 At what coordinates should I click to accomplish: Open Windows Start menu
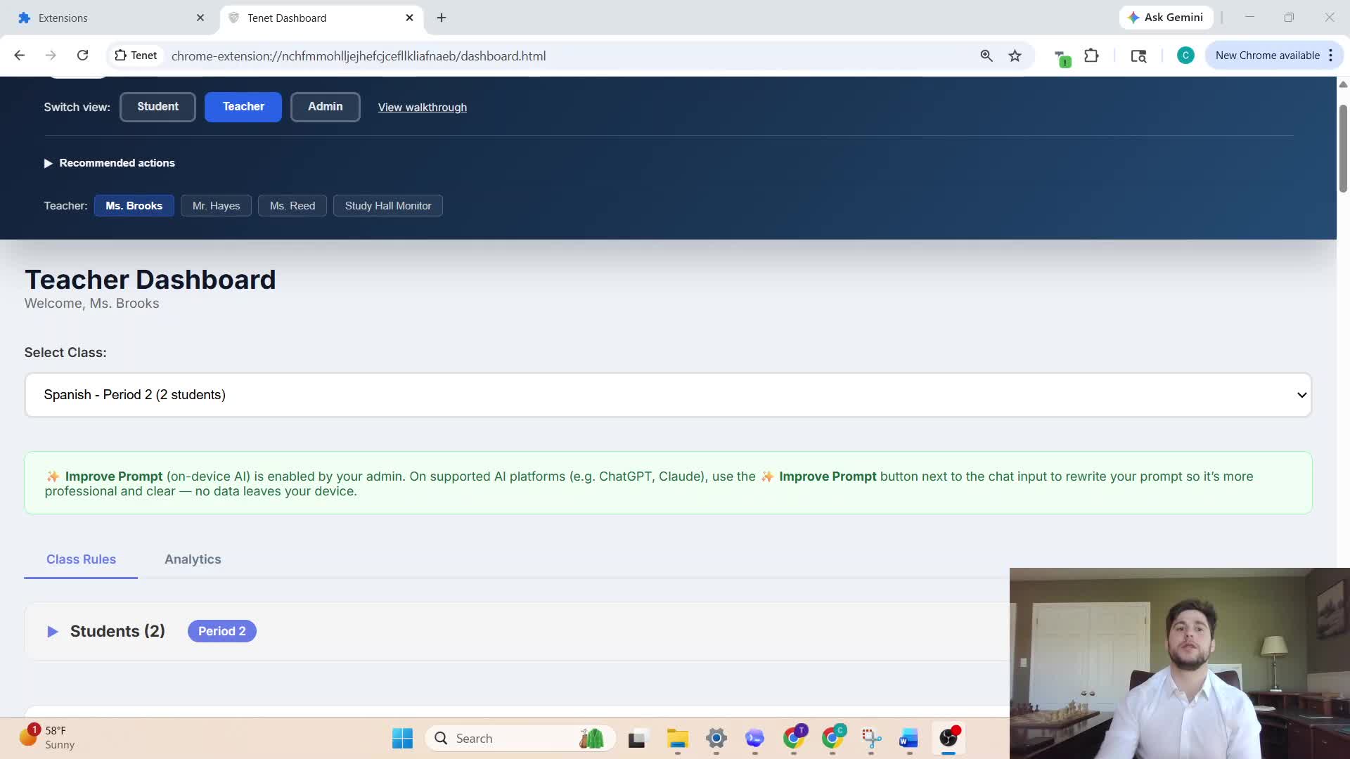(402, 738)
